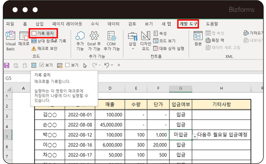Screen dimensions: 266x164
Task: Click the Name Box showing G5
Action: click(x=15, y=79)
